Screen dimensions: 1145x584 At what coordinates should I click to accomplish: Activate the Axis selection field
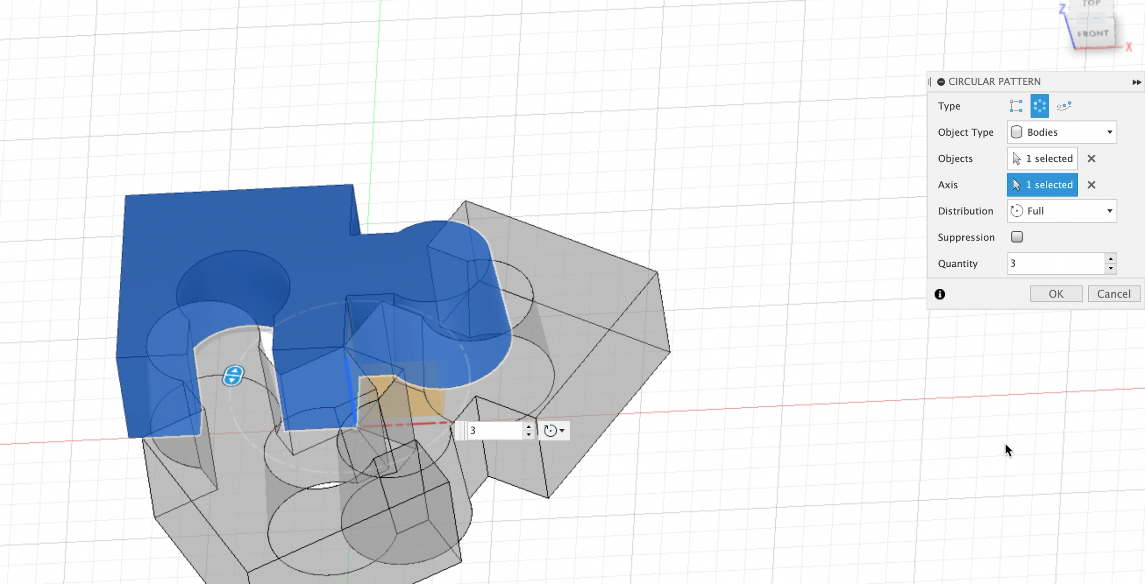(x=1042, y=185)
